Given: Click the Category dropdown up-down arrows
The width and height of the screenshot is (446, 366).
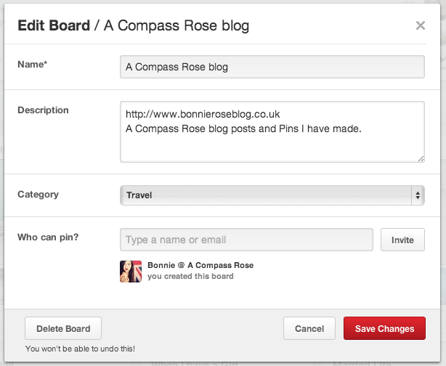Looking at the screenshot, I should coord(418,195).
